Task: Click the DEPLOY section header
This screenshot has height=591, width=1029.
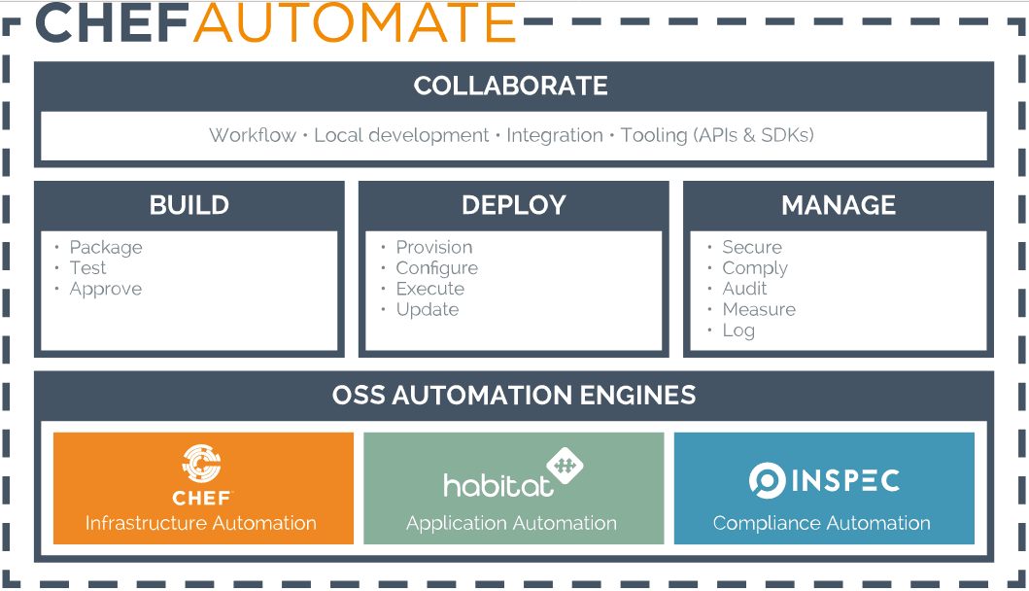Action: click(513, 205)
